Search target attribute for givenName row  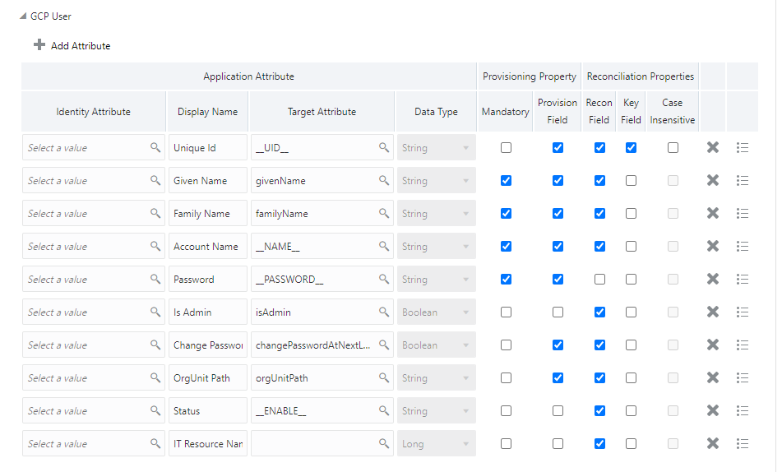tap(383, 180)
